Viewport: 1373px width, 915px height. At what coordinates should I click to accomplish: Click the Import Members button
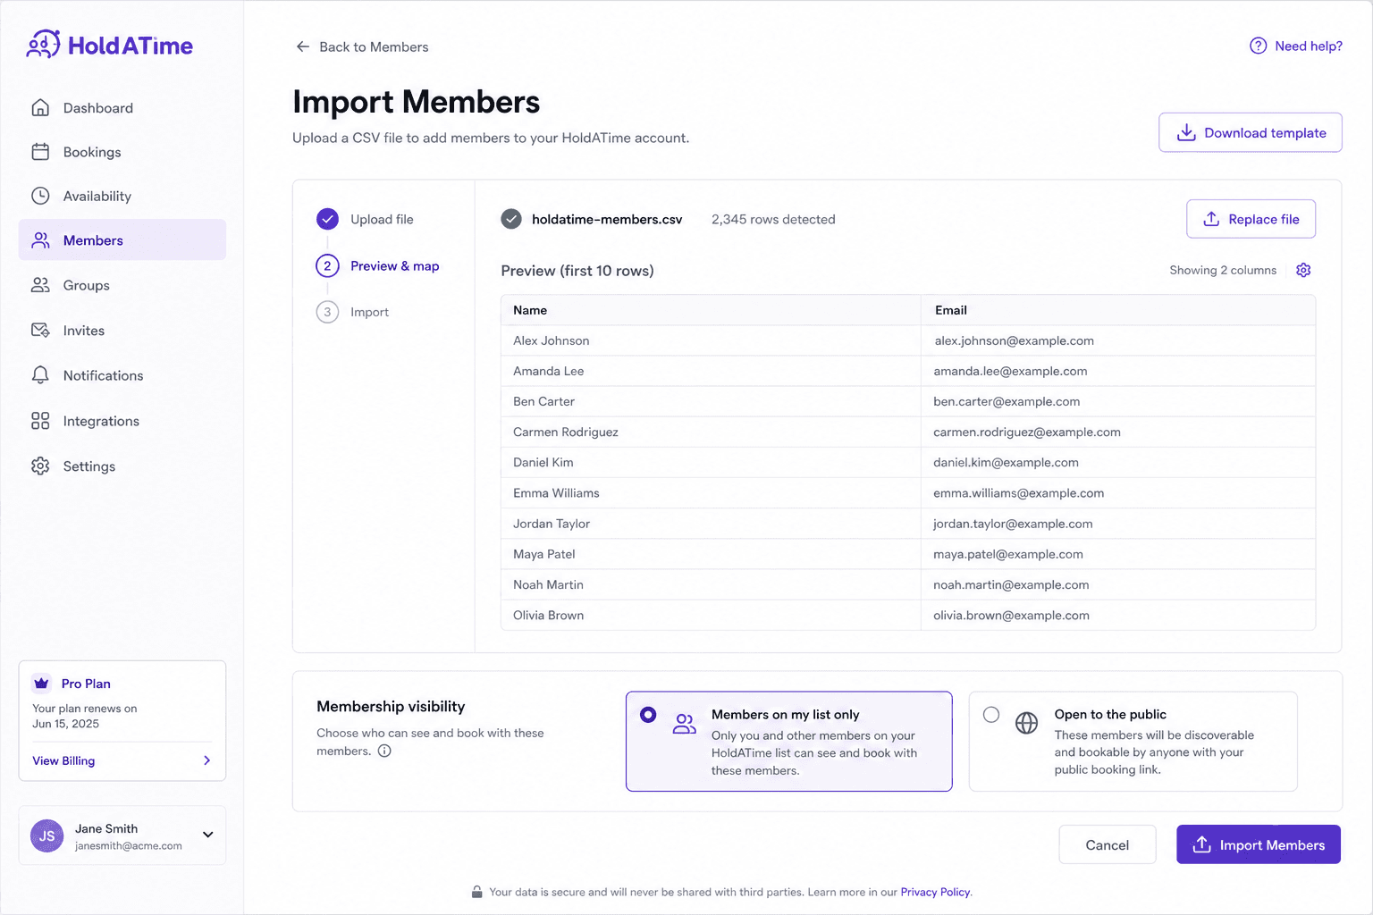(x=1259, y=844)
